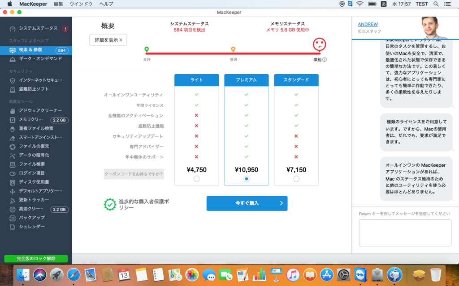Open メモリクリーナー sidebar item
The image size is (459, 286).
click(x=36, y=120)
